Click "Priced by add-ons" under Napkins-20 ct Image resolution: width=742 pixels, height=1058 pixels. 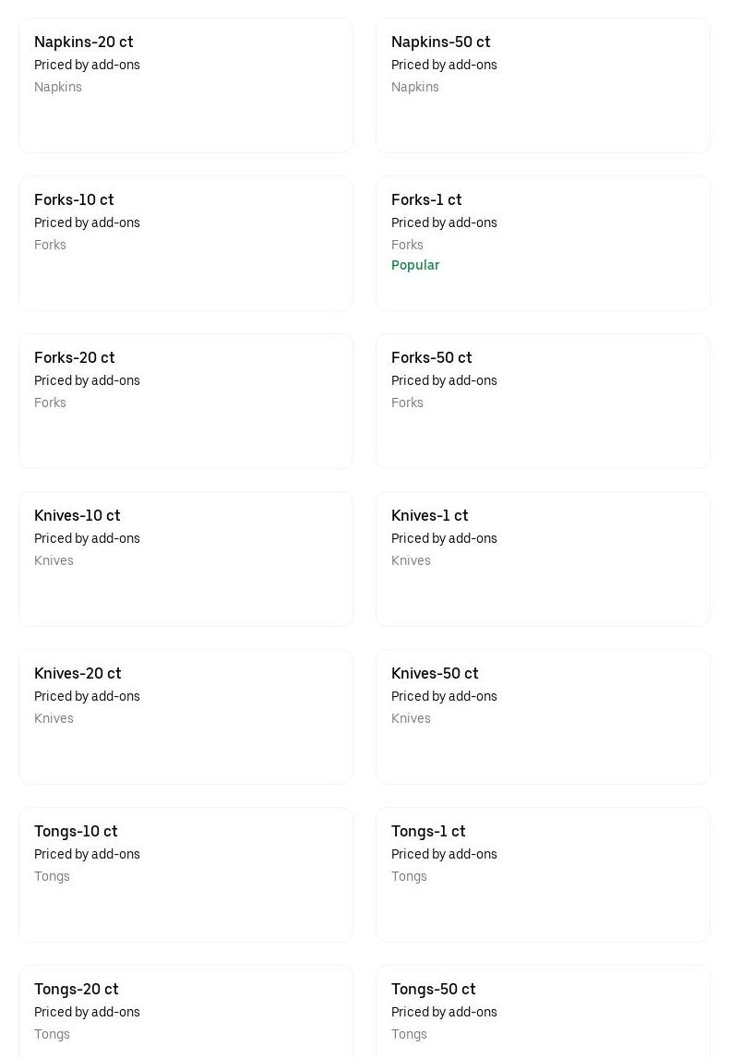87,65
